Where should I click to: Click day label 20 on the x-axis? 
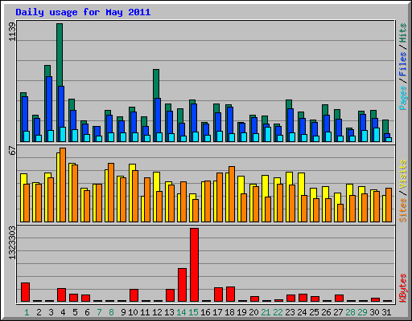click(253, 312)
